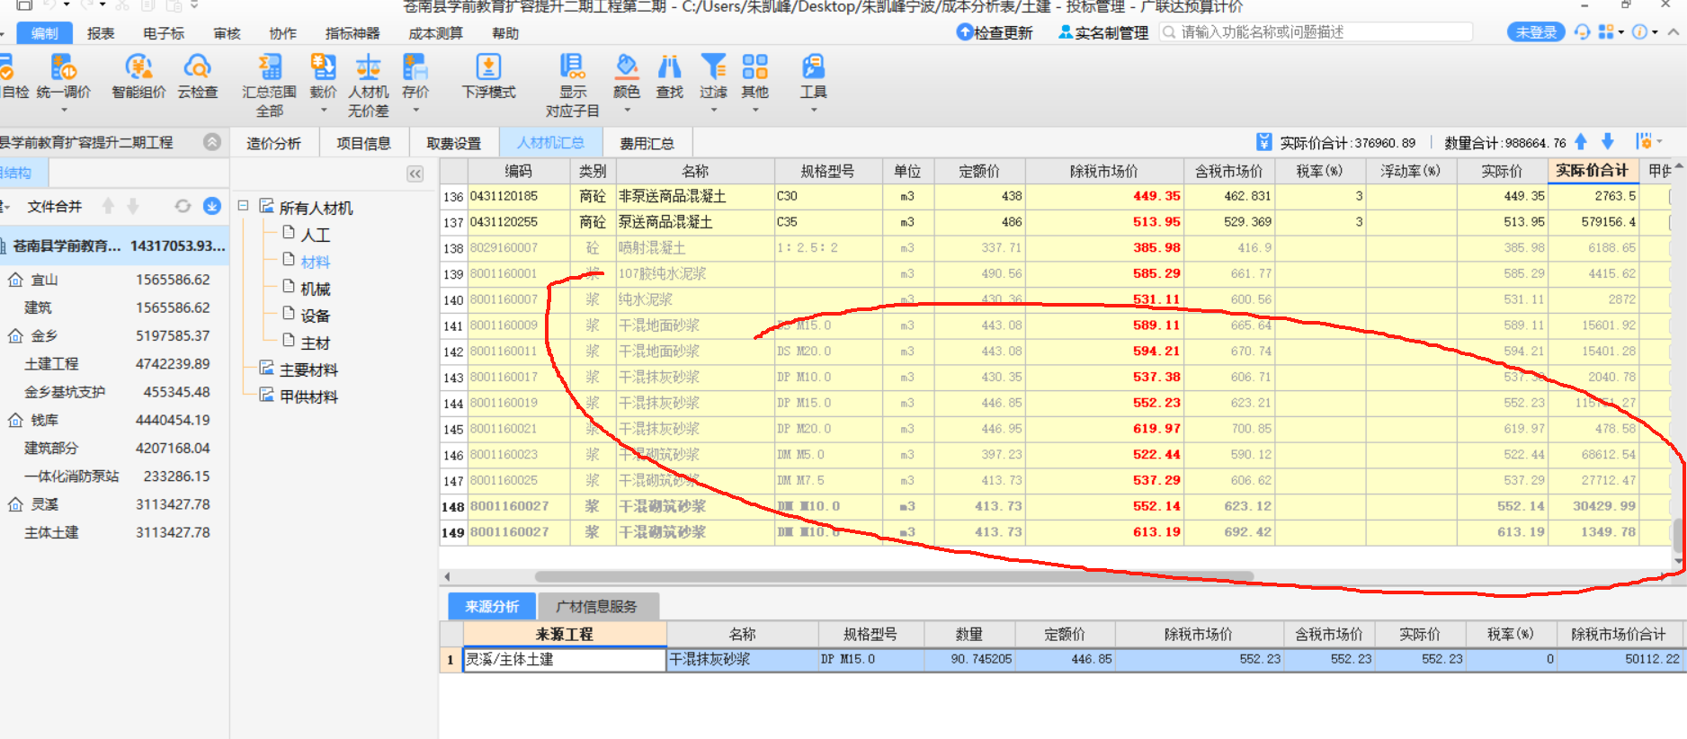Click 检查更新 check for updates
This screenshot has width=1687, height=739.
[x=995, y=32]
